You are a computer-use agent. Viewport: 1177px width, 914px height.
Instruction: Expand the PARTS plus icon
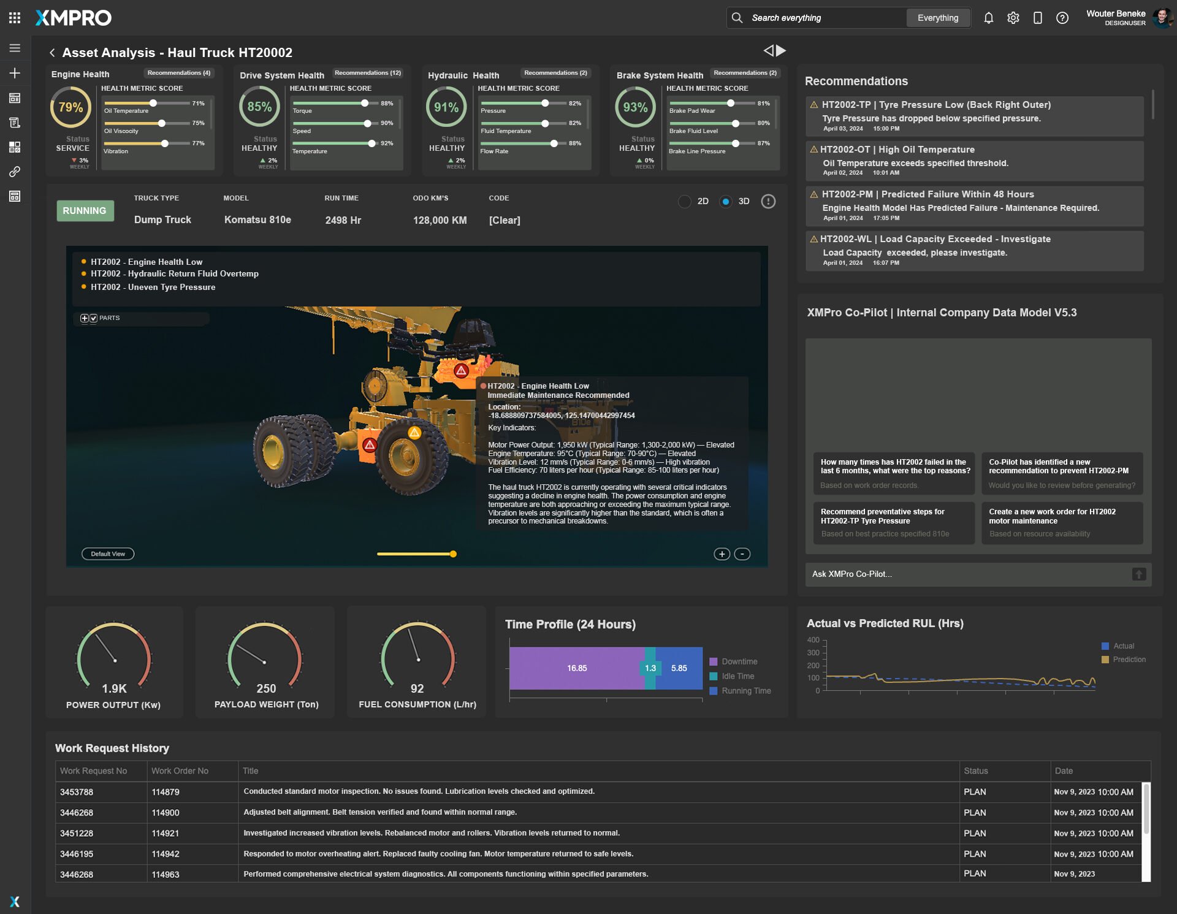click(x=85, y=318)
